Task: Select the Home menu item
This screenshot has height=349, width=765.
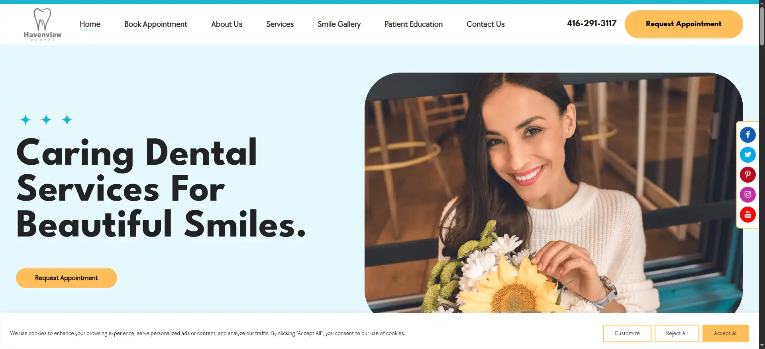Action: point(90,24)
